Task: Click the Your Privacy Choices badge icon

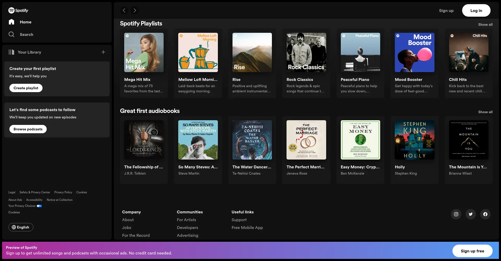Action: tap(39, 206)
